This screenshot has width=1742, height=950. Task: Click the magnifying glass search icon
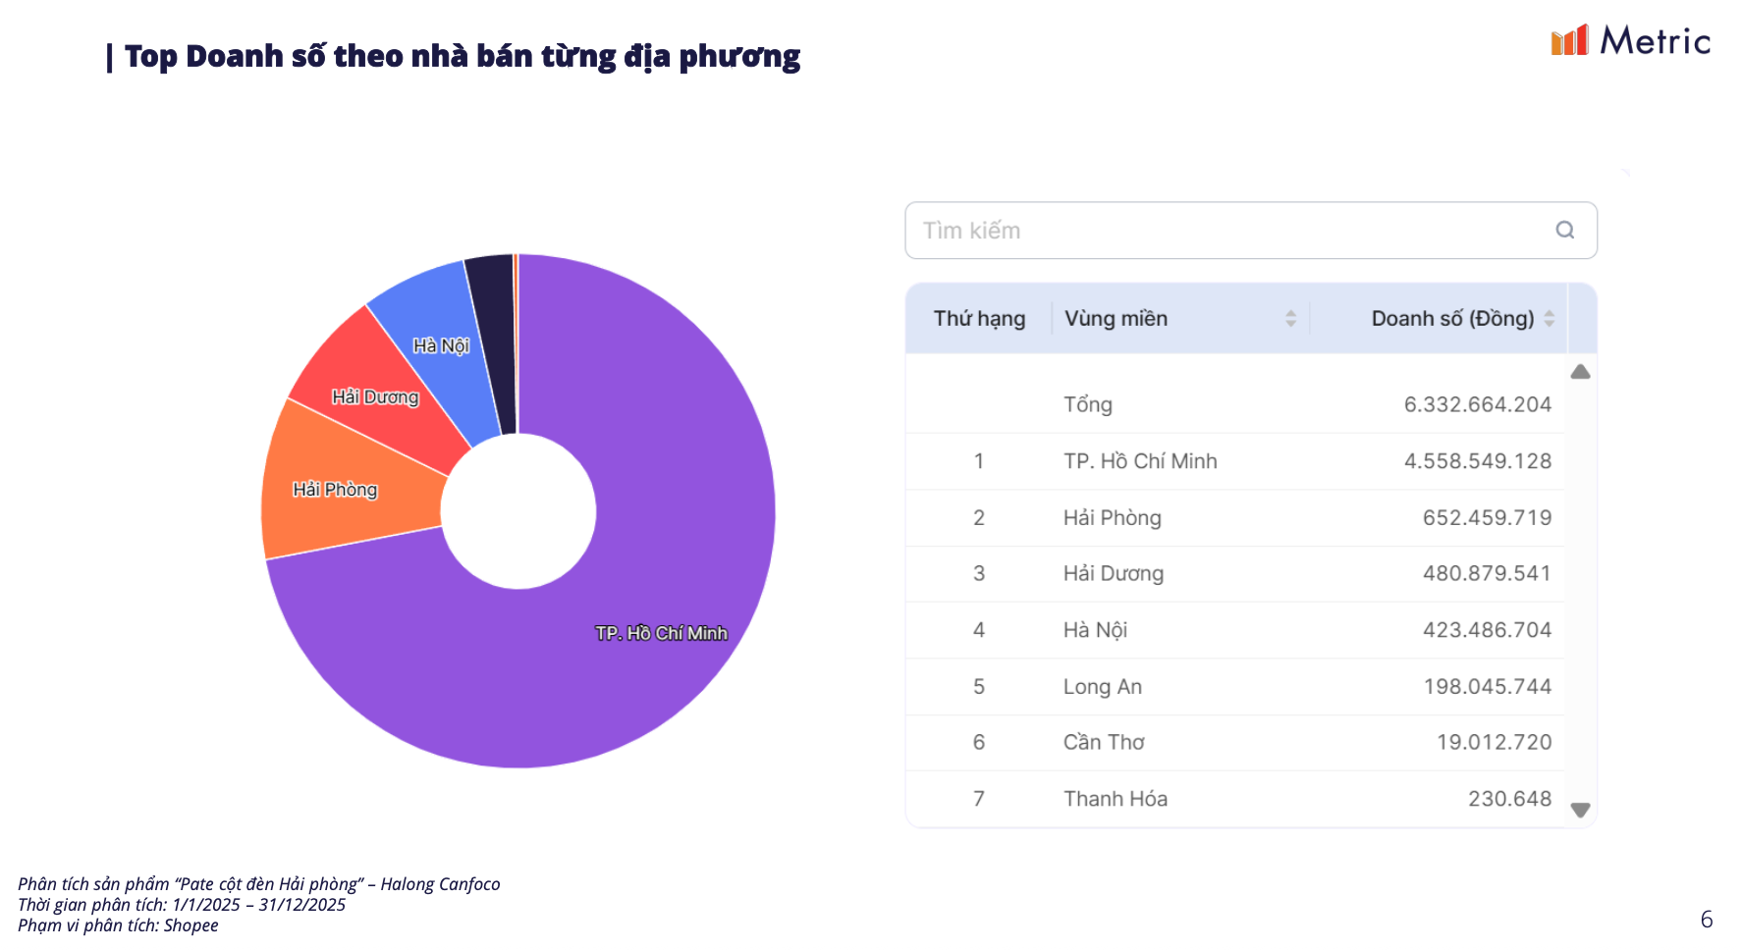[x=1564, y=230]
